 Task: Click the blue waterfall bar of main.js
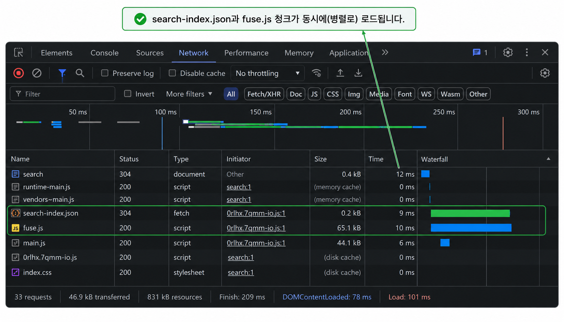click(x=445, y=243)
